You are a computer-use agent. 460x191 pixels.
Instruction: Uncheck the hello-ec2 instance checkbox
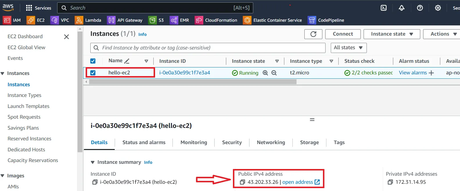click(93, 73)
